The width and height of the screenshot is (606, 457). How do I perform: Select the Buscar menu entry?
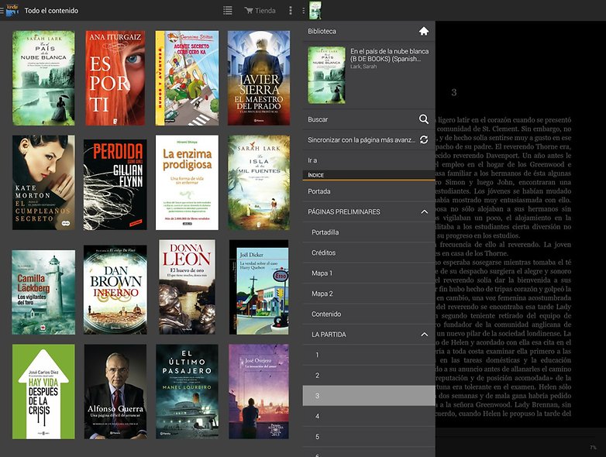click(369, 119)
